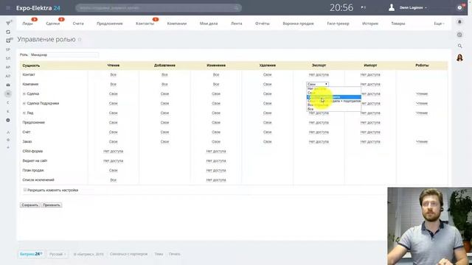Click the AP item in left sidebar

[x=8, y=67]
